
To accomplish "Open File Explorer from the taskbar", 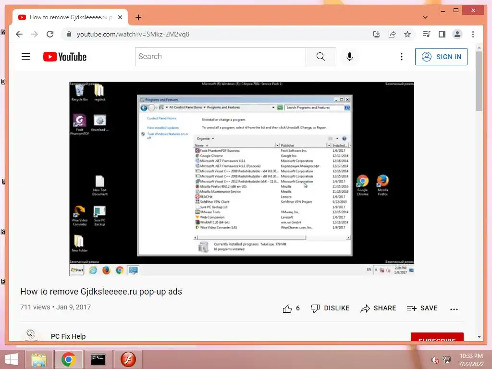I will (38, 359).
